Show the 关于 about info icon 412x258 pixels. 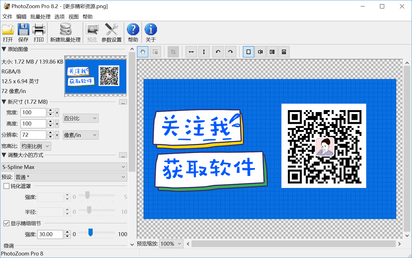pos(151,32)
